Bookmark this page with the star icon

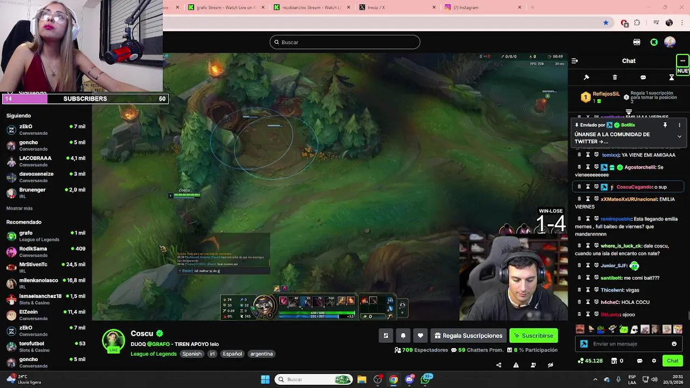[x=606, y=23]
